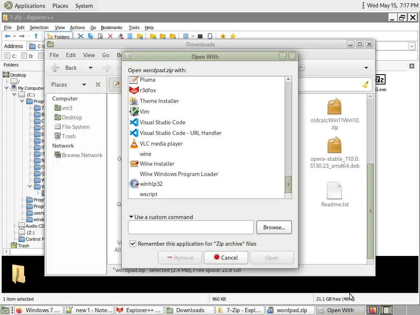Click the New Folder icon

coord(153,36)
